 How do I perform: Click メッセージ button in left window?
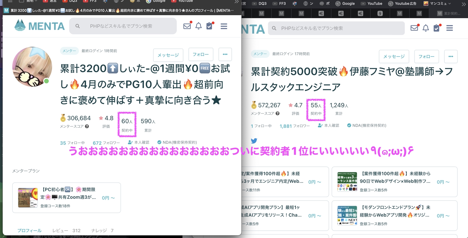click(x=168, y=55)
